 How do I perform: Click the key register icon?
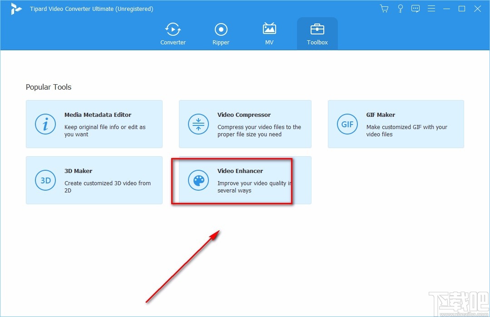400,9
